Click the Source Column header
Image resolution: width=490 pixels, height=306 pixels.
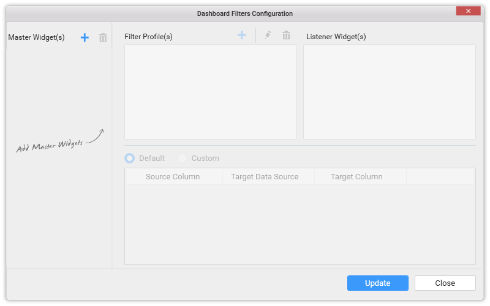173,177
